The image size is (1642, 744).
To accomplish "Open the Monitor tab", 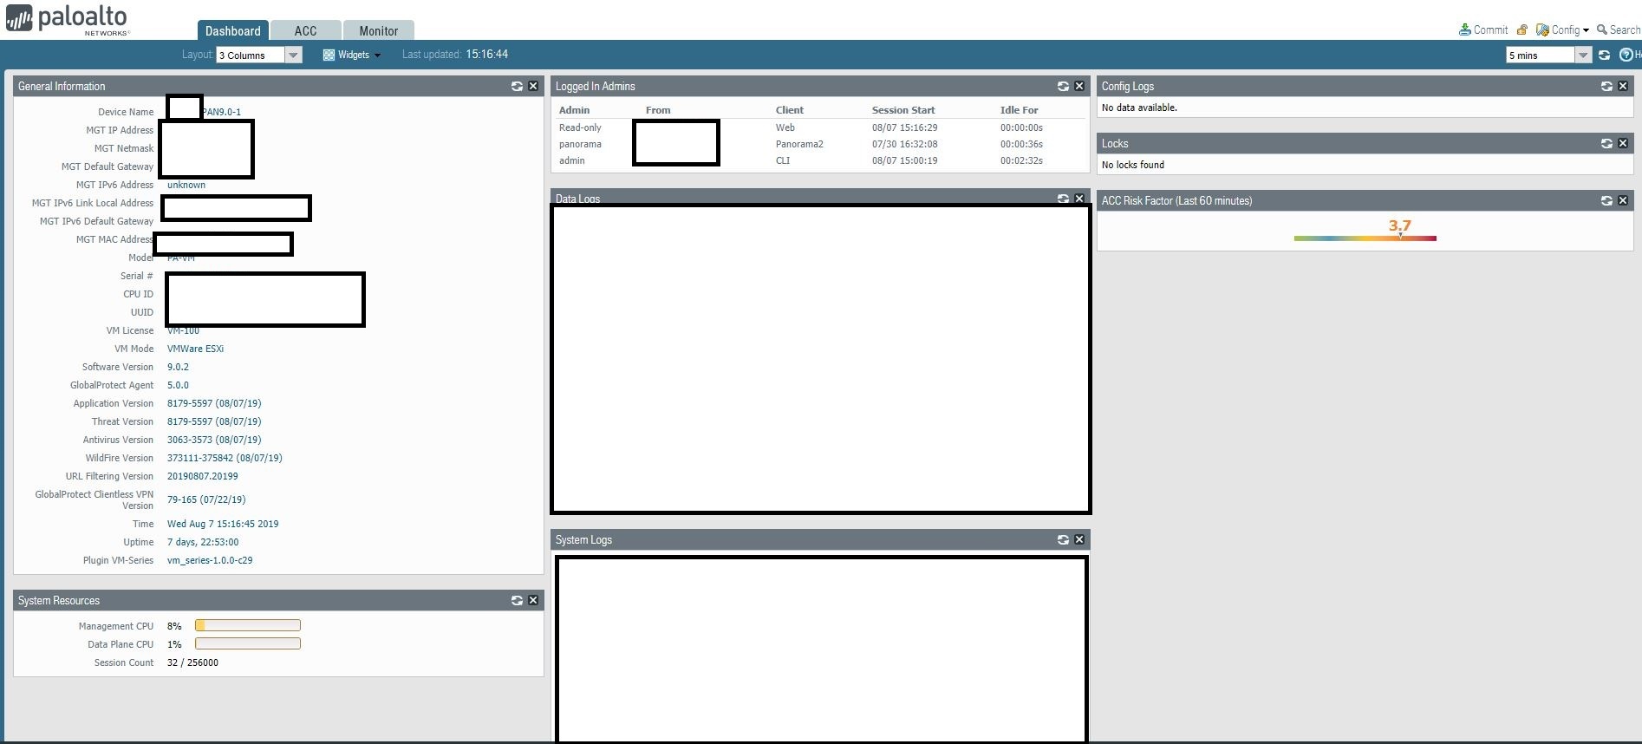I will (x=379, y=30).
